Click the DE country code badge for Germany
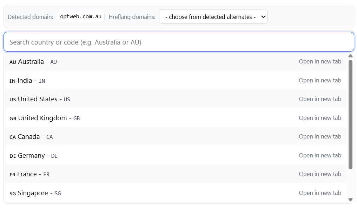This screenshot has width=357, height=210. [12, 156]
